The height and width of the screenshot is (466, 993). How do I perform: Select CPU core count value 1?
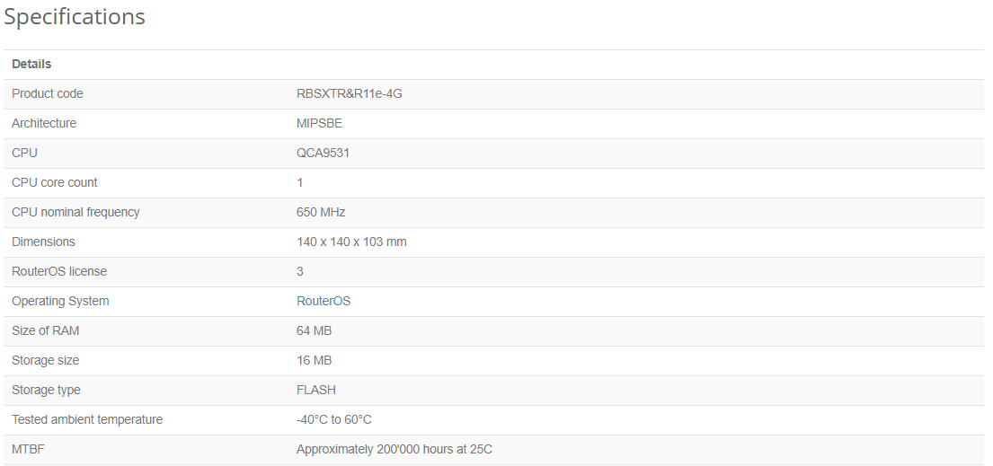coord(299,182)
